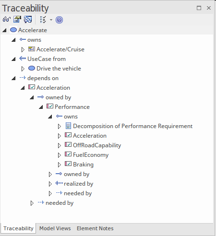Expand the realized by relationship node

click(x=50, y=184)
